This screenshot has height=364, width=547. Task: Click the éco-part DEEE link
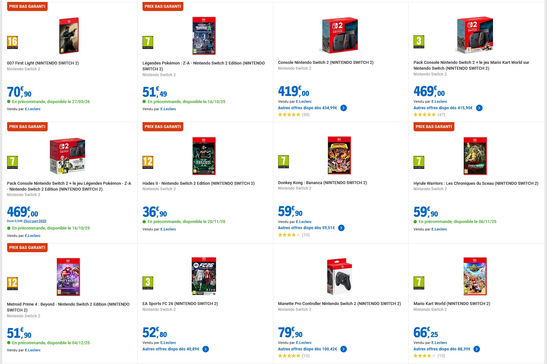(35, 221)
